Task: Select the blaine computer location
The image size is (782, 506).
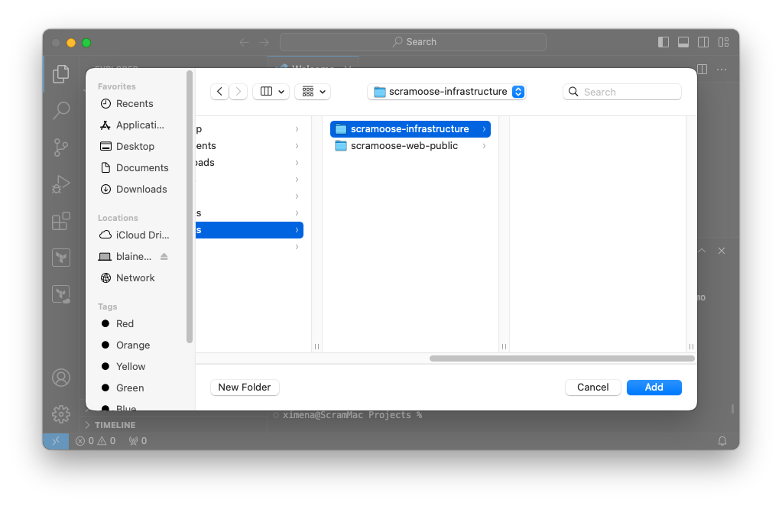Action: point(127,257)
